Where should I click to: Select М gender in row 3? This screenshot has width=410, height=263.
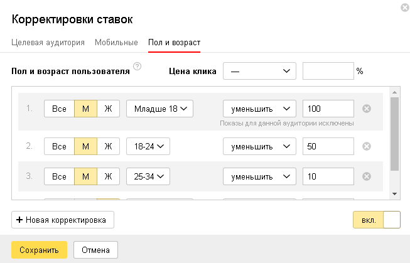pyautogui.click(x=86, y=176)
